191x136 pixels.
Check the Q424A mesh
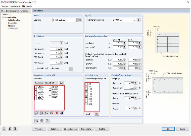pos(36,94)
